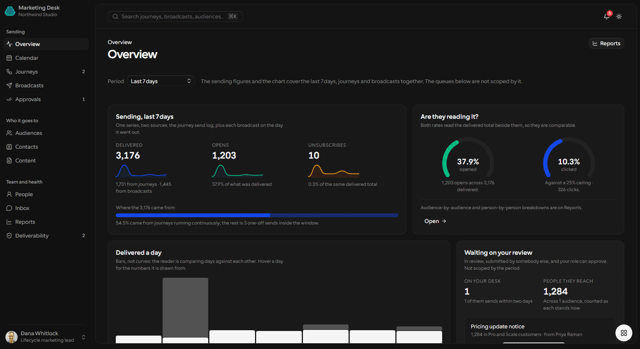Focus the search journeys, broadcasts field
640x349 pixels.
click(175, 16)
